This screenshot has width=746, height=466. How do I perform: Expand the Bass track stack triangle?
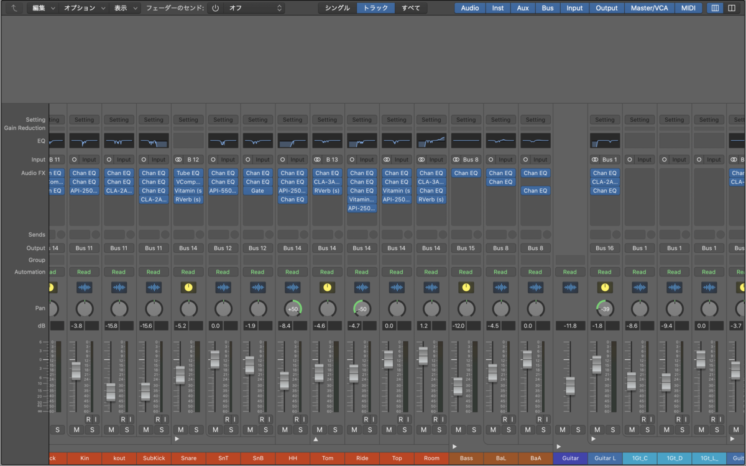pyautogui.click(x=454, y=446)
